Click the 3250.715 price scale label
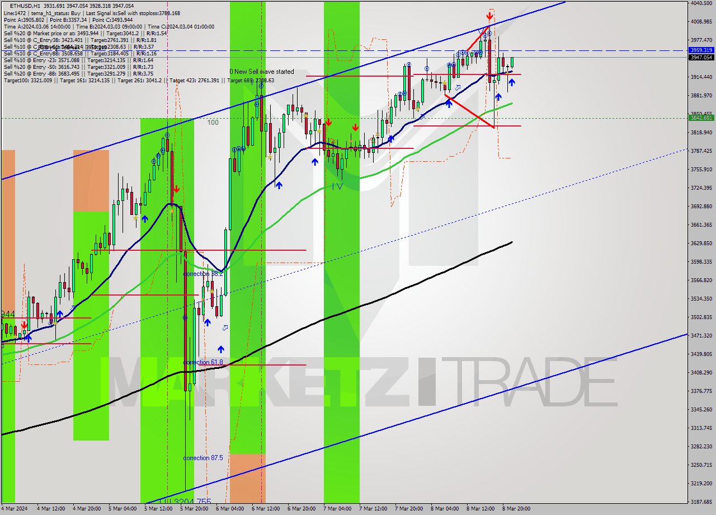This screenshot has height=515, width=716. pyautogui.click(x=702, y=465)
